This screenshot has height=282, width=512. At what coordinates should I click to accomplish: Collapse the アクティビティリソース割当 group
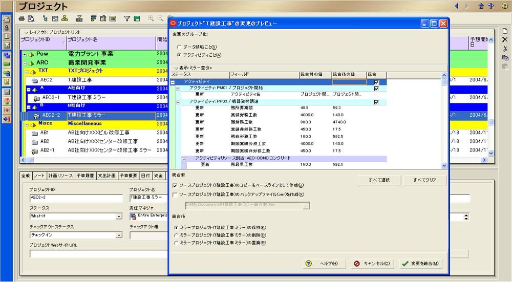184,159
